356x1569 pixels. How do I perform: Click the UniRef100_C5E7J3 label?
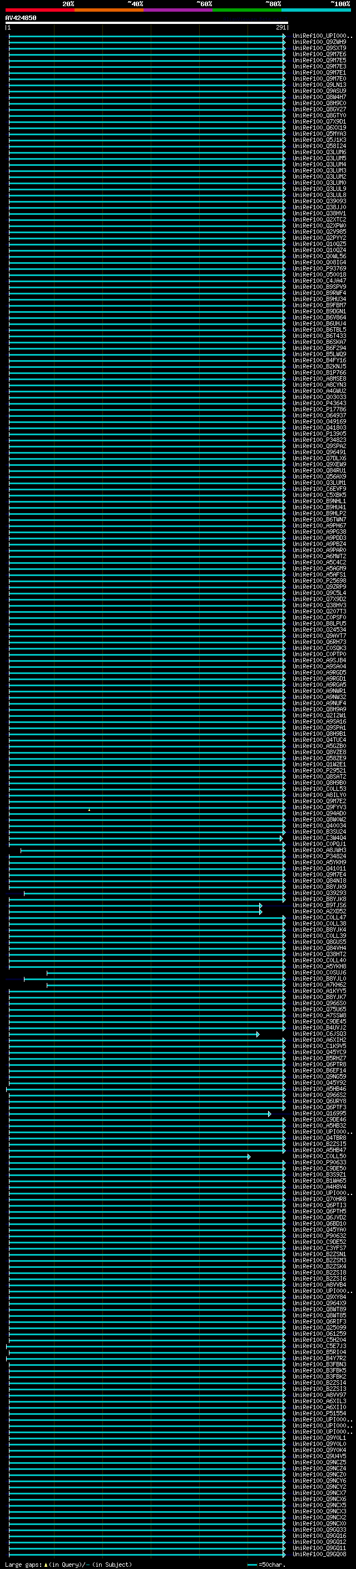point(319,1345)
